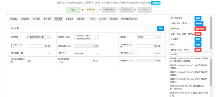The height and width of the screenshot is (97, 216).
Task: Click the red 修改 button
Action: [x=198, y=34]
